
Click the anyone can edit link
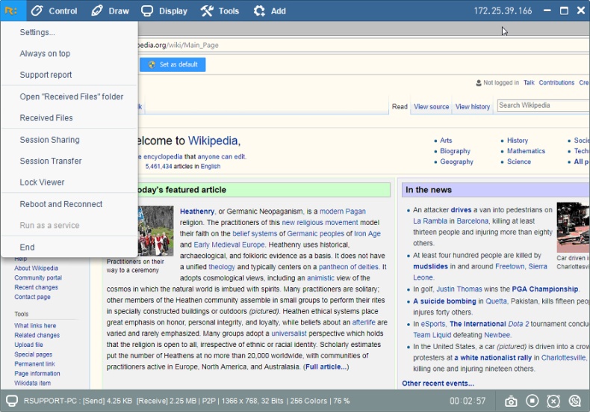(x=221, y=157)
